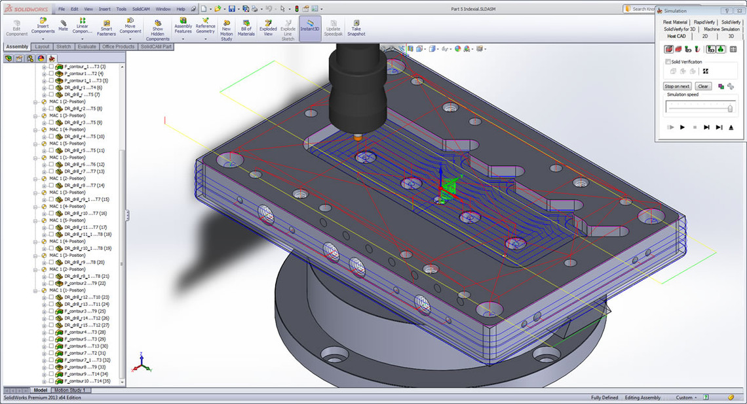Click Take Snapshot
This screenshot has height=404, width=747.
click(x=356, y=28)
